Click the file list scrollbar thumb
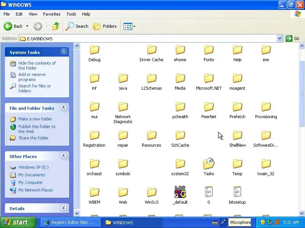305x228 pixels. (x=302, y=93)
